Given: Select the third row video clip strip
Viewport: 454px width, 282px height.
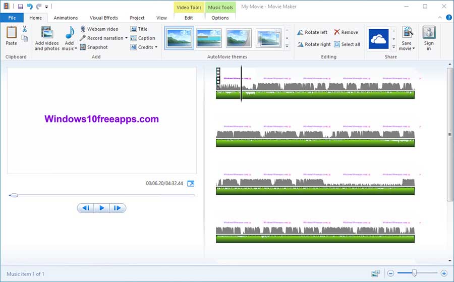Looking at the screenshot, I should tap(315, 179).
